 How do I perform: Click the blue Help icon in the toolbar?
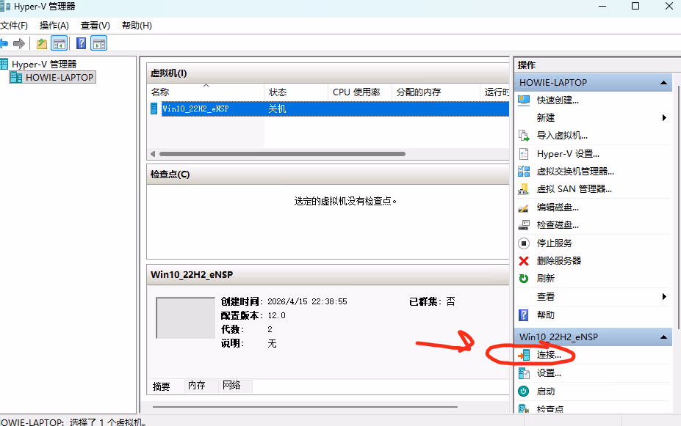[82, 43]
